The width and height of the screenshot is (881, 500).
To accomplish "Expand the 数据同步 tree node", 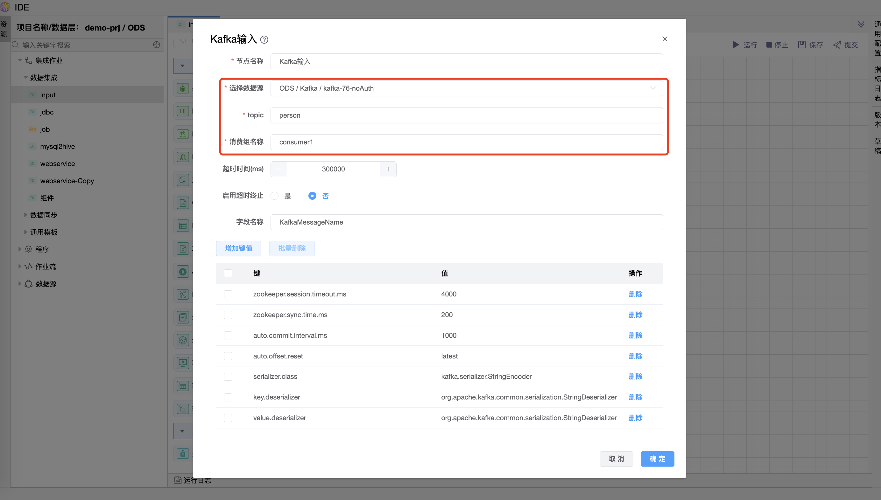I will [x=25, y=215].
